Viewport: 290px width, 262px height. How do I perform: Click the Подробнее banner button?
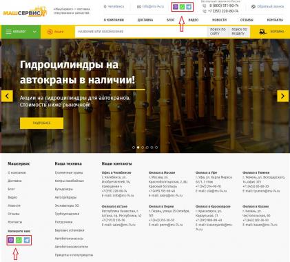coord(41,123)
